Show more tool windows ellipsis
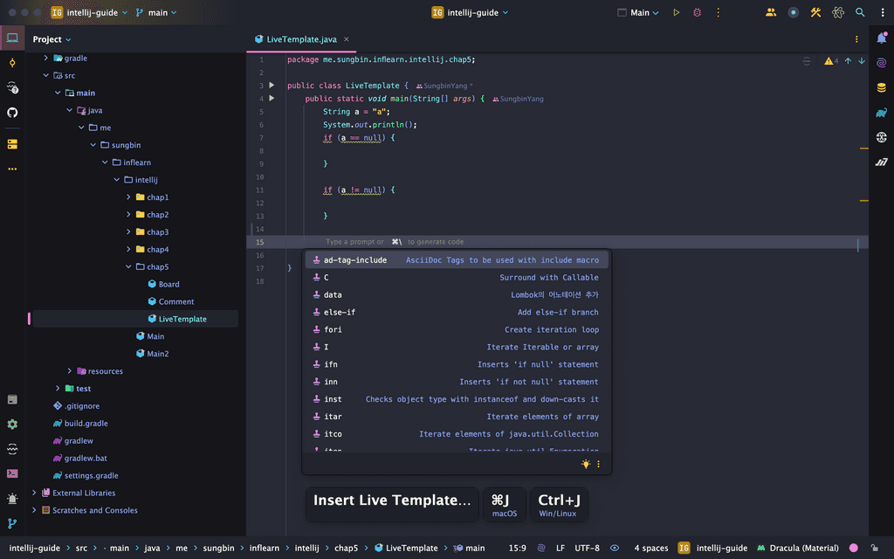 coord(12,169)
